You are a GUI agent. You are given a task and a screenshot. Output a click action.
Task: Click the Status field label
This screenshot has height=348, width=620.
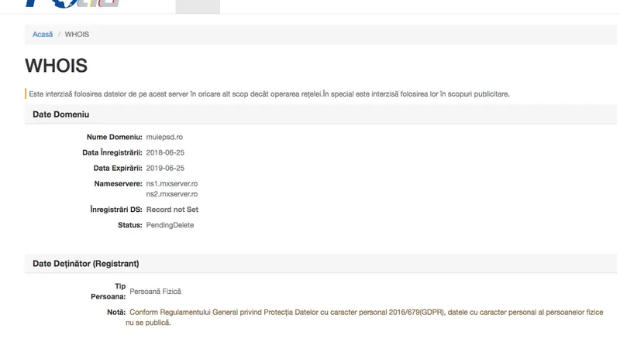tap(130, 225)
